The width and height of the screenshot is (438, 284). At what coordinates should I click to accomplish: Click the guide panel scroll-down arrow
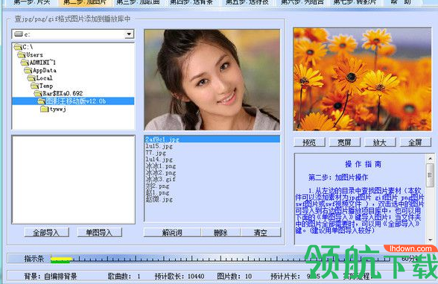pyautogui.click(x=430, y=240)
